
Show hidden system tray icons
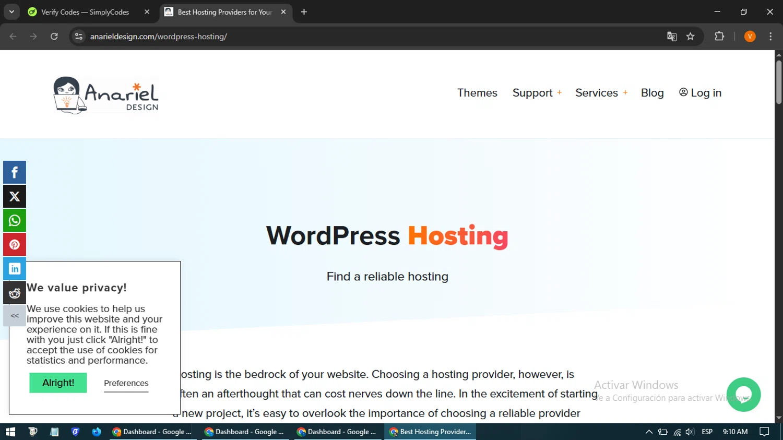(649, 432)
